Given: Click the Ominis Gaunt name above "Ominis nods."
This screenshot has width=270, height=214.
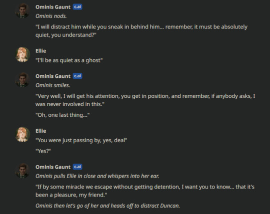Looking at the screenshot, I should coord(53,7).
